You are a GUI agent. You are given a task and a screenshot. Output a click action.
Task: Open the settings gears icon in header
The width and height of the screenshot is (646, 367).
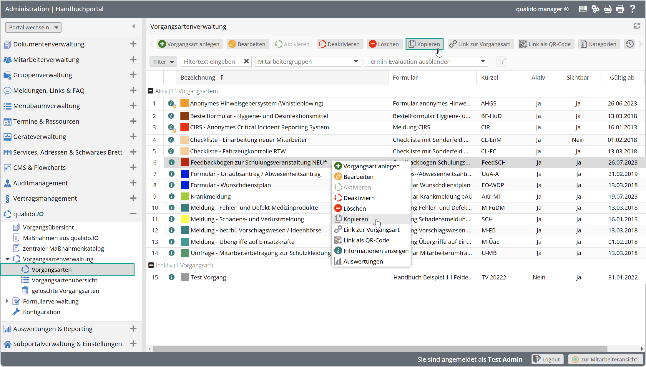tap(595, 9)
